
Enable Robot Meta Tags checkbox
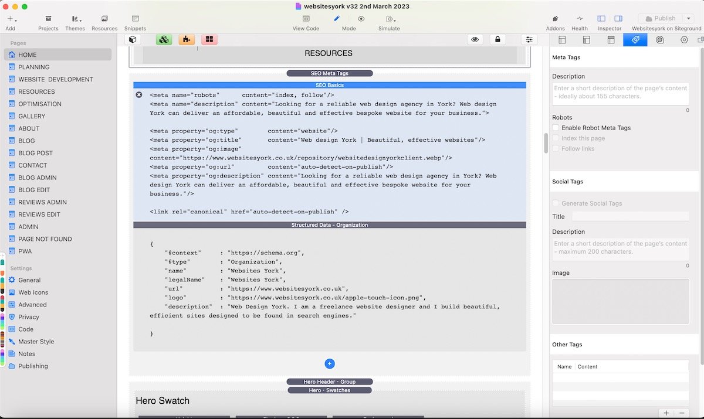(x=556, y=128)
